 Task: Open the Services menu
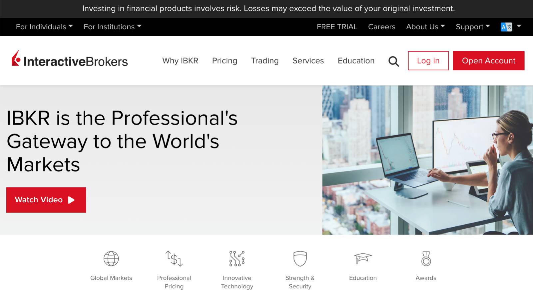(308, 61)
